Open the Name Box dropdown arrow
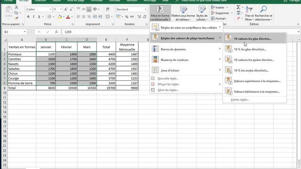The height and width of the screenshot is (169, 301). (x=25, y=32)
